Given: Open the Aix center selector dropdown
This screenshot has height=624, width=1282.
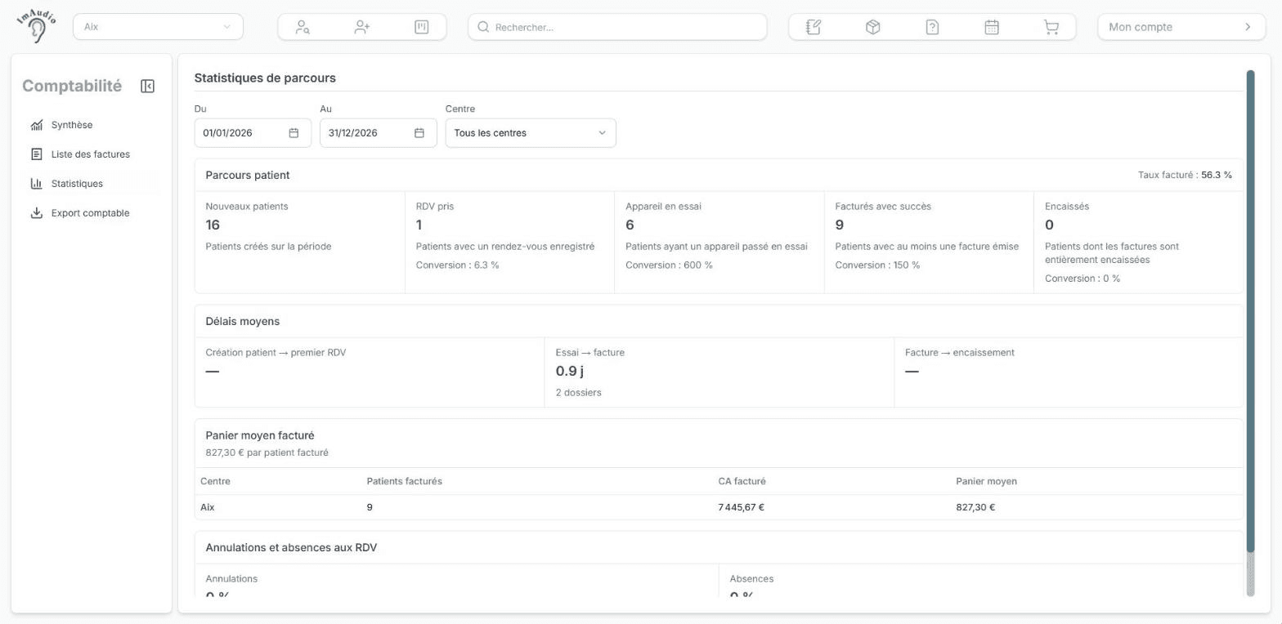Looking at the screenshot, I should point(158,27).
